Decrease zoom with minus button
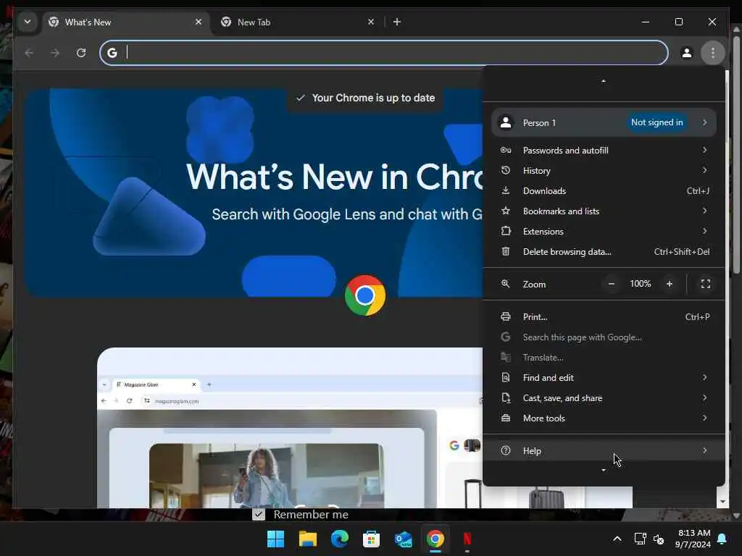 pyautogui.click(x=612, y=284)
